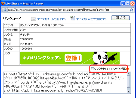Click the code box scrollbar thumb
136x98 pixels.
129,81
